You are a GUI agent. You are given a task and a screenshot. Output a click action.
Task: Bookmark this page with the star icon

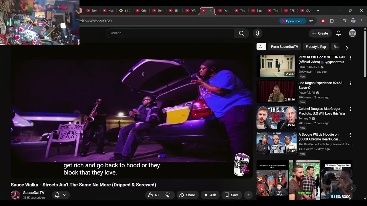pos(311,21)
